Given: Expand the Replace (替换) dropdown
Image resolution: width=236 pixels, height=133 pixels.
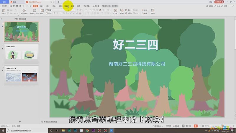Looking at the screenshot, I should (x=145, y=13).
